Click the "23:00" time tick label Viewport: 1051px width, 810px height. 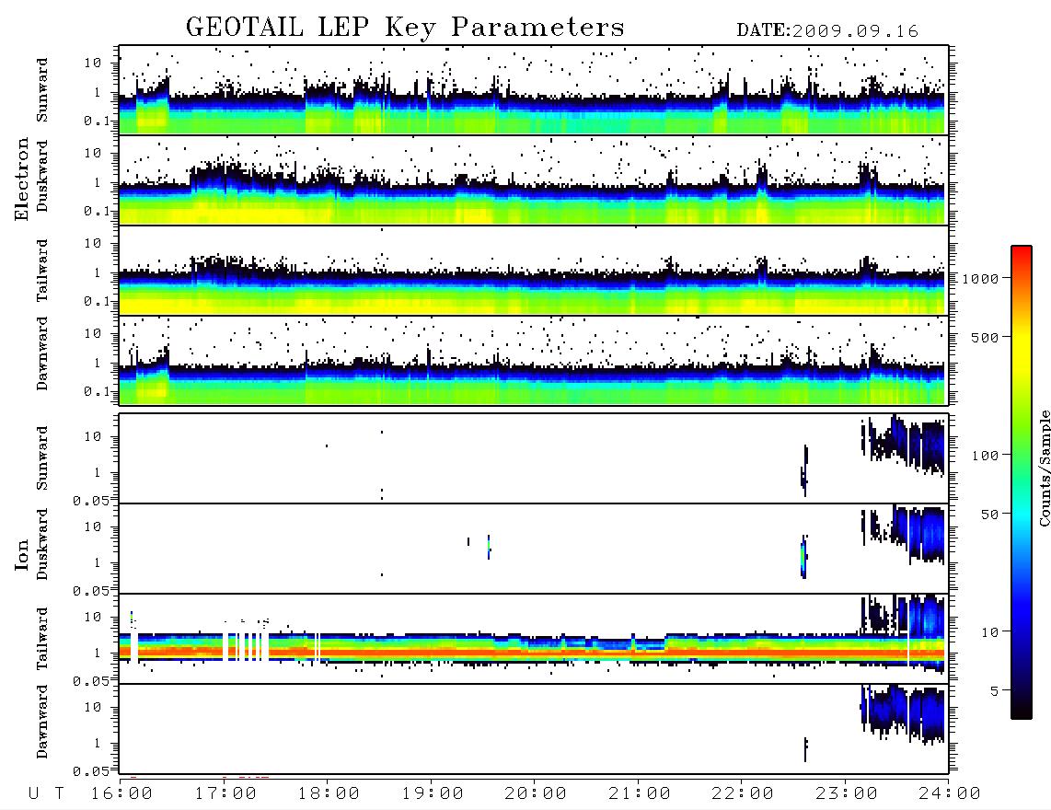[846, 794]
